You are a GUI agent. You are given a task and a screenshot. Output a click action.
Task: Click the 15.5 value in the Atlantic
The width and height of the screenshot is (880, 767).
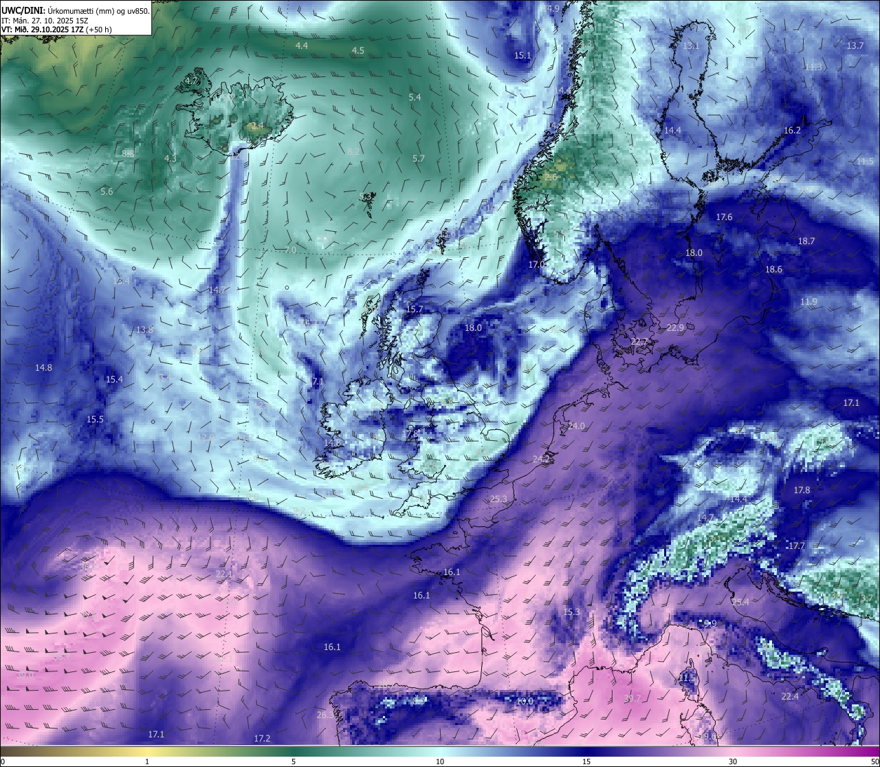[95, 420]
